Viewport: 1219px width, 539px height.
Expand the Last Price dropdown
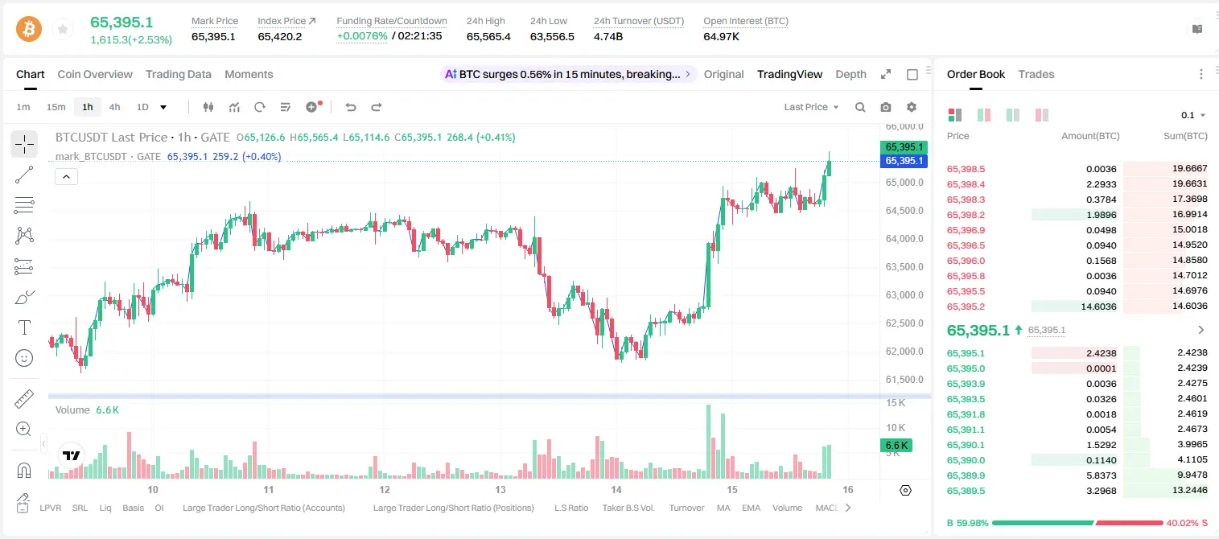click(x=811, y=107)
